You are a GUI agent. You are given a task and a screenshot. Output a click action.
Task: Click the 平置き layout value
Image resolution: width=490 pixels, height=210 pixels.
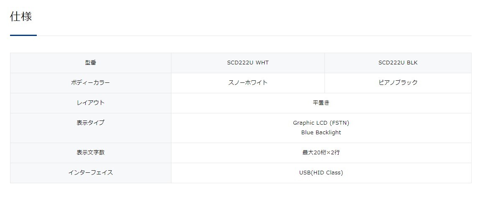coord(321,103)
